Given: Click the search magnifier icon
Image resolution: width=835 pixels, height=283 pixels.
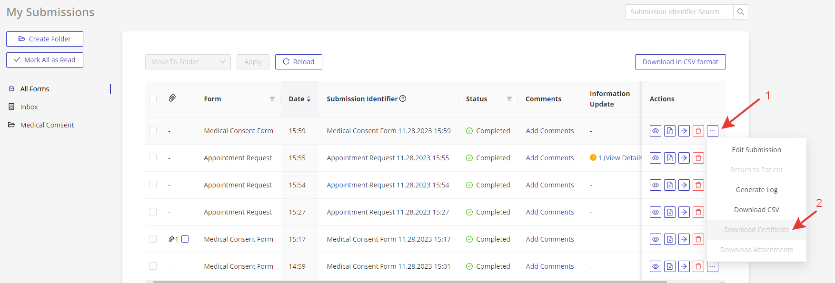Looking at the screenshot, I should [740, 12].
